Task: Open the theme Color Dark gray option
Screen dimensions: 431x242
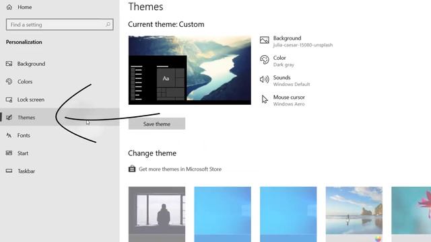Action: 284,61
